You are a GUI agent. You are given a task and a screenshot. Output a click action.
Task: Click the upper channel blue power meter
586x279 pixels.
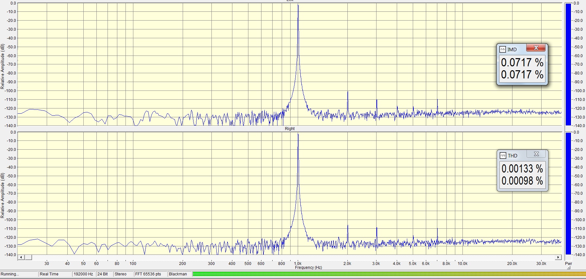[x=568, y=64]
